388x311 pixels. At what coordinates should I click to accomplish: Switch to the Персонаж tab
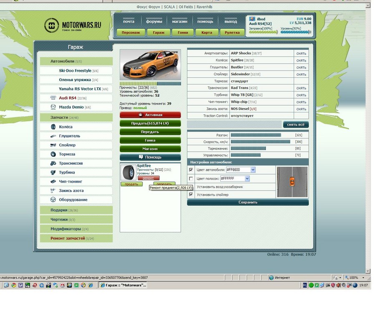[131, 33]
